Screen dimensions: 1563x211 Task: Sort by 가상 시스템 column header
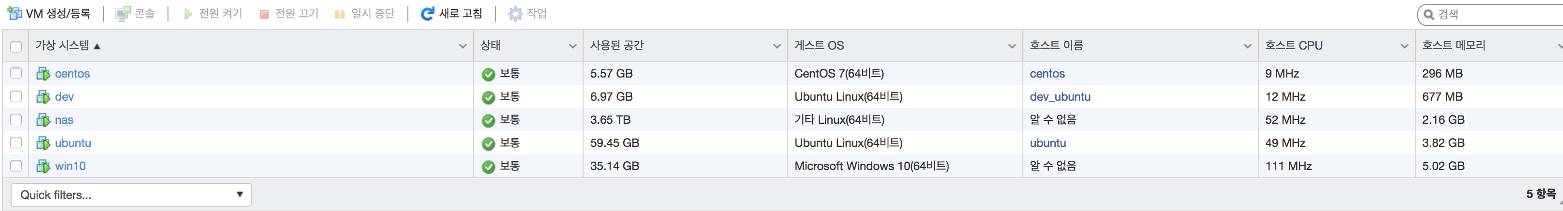coord(62,45)
